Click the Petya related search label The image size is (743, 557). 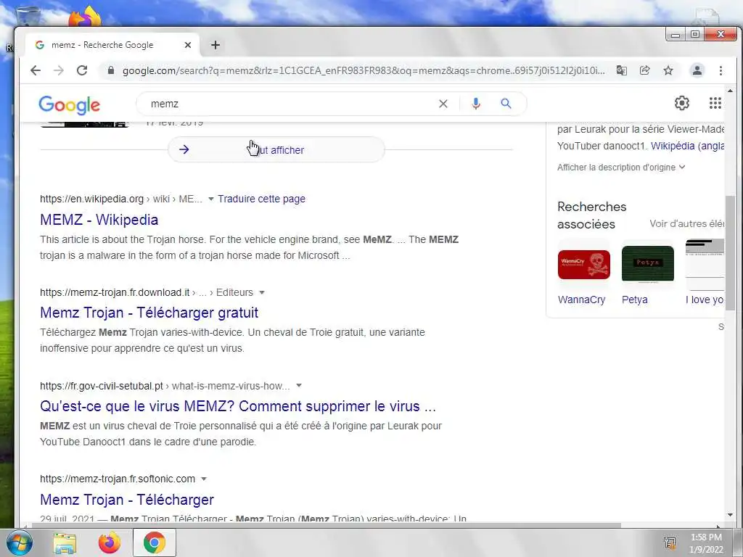tap(634, 300)
